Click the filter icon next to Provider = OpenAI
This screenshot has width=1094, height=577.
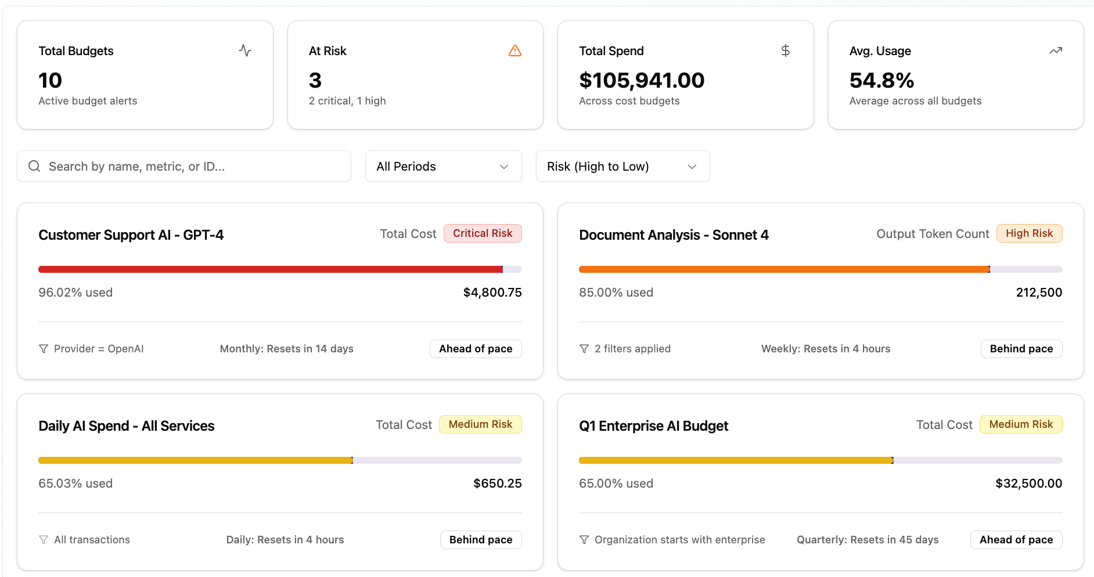pos(44,348)
